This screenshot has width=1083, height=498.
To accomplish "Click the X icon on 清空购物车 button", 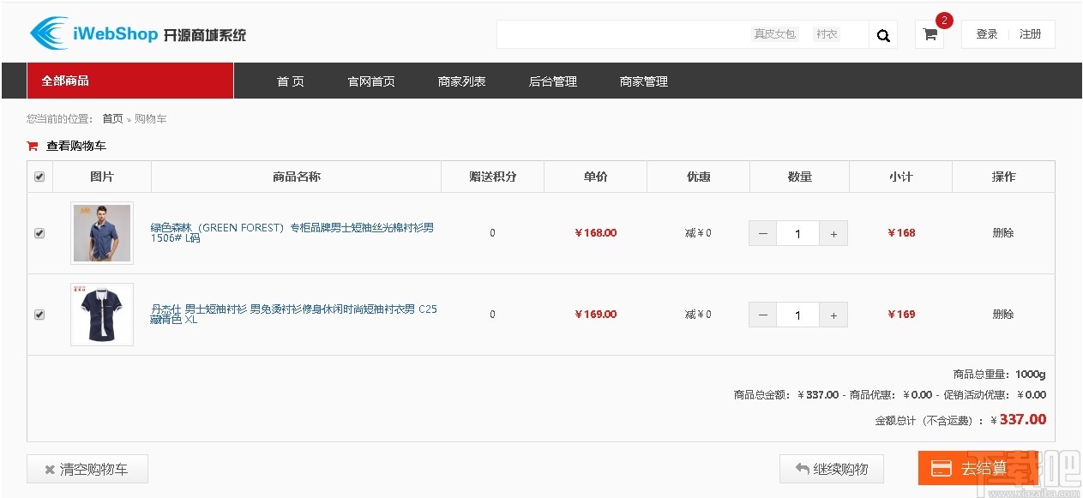I will click(50, 469).
